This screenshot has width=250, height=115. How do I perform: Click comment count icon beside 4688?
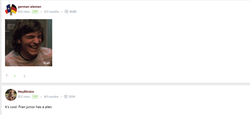pos(66,12)
